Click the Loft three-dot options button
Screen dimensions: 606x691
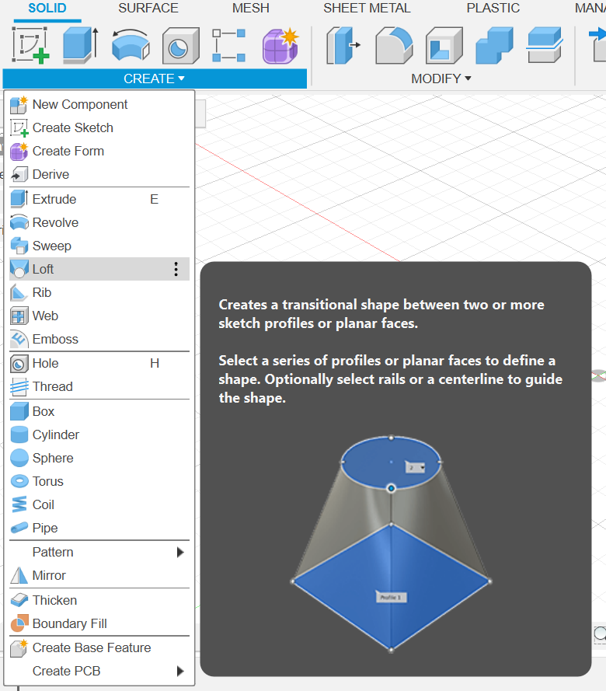click(x=176, y=269)
